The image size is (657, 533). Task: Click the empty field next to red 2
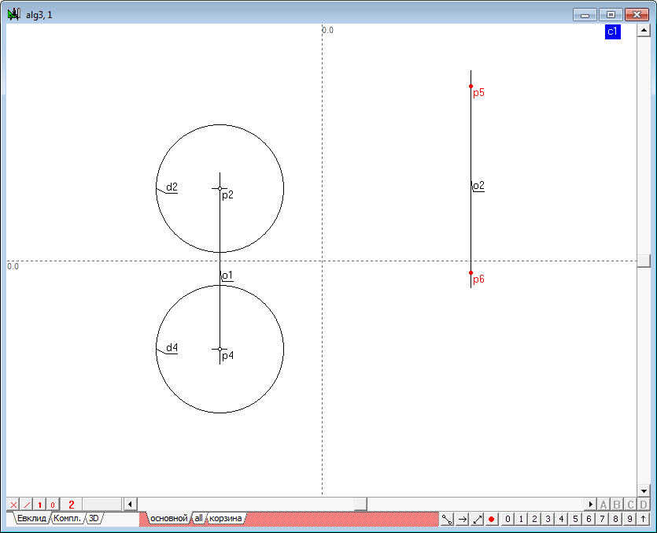click(x=102, y=505)
